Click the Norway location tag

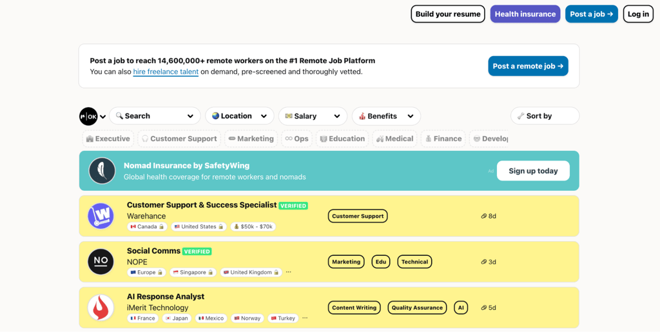pyautogui.click(x=247, y=318)
